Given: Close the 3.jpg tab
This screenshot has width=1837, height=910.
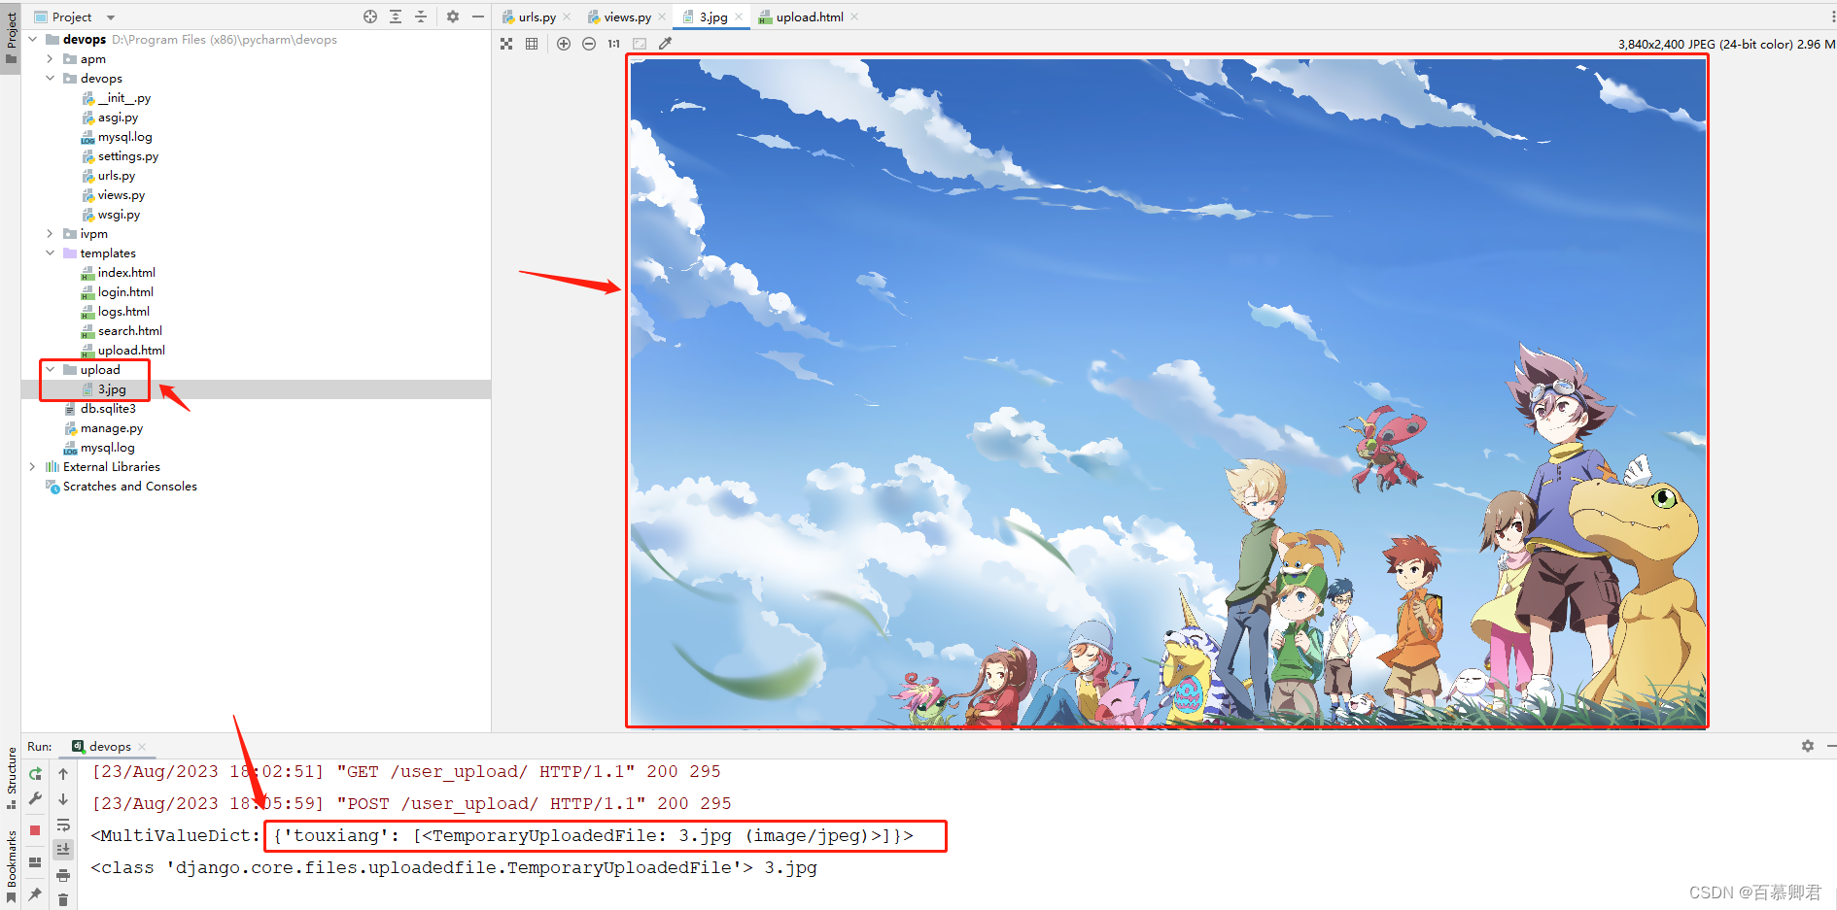Looking at the screenshot, I should coord(739,17).
